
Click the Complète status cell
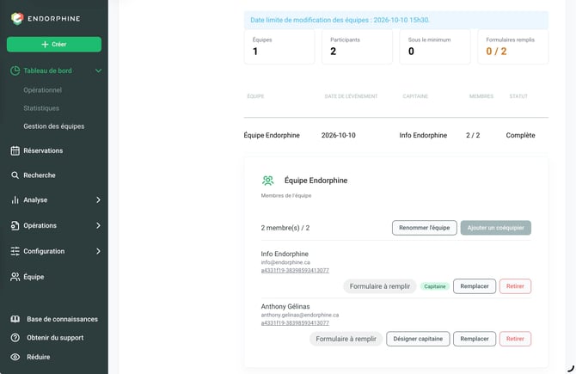tap(520, 135)
